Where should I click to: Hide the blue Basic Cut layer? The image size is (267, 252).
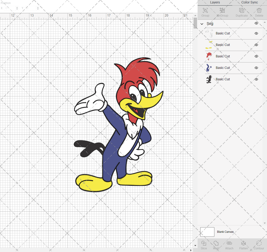(256, 68)
